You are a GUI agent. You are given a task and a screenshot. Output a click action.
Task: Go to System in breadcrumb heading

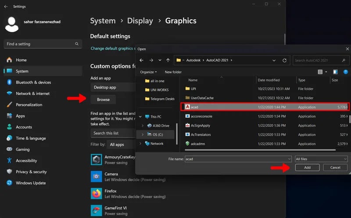(x=103, y=21)
